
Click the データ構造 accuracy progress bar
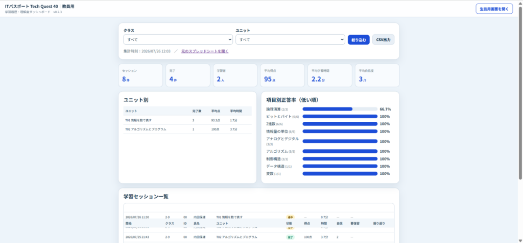pyautogui.click(x=340, y=166)
